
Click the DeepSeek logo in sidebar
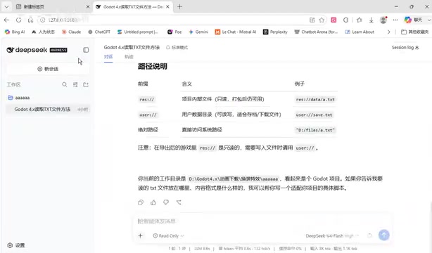point(37,50)
